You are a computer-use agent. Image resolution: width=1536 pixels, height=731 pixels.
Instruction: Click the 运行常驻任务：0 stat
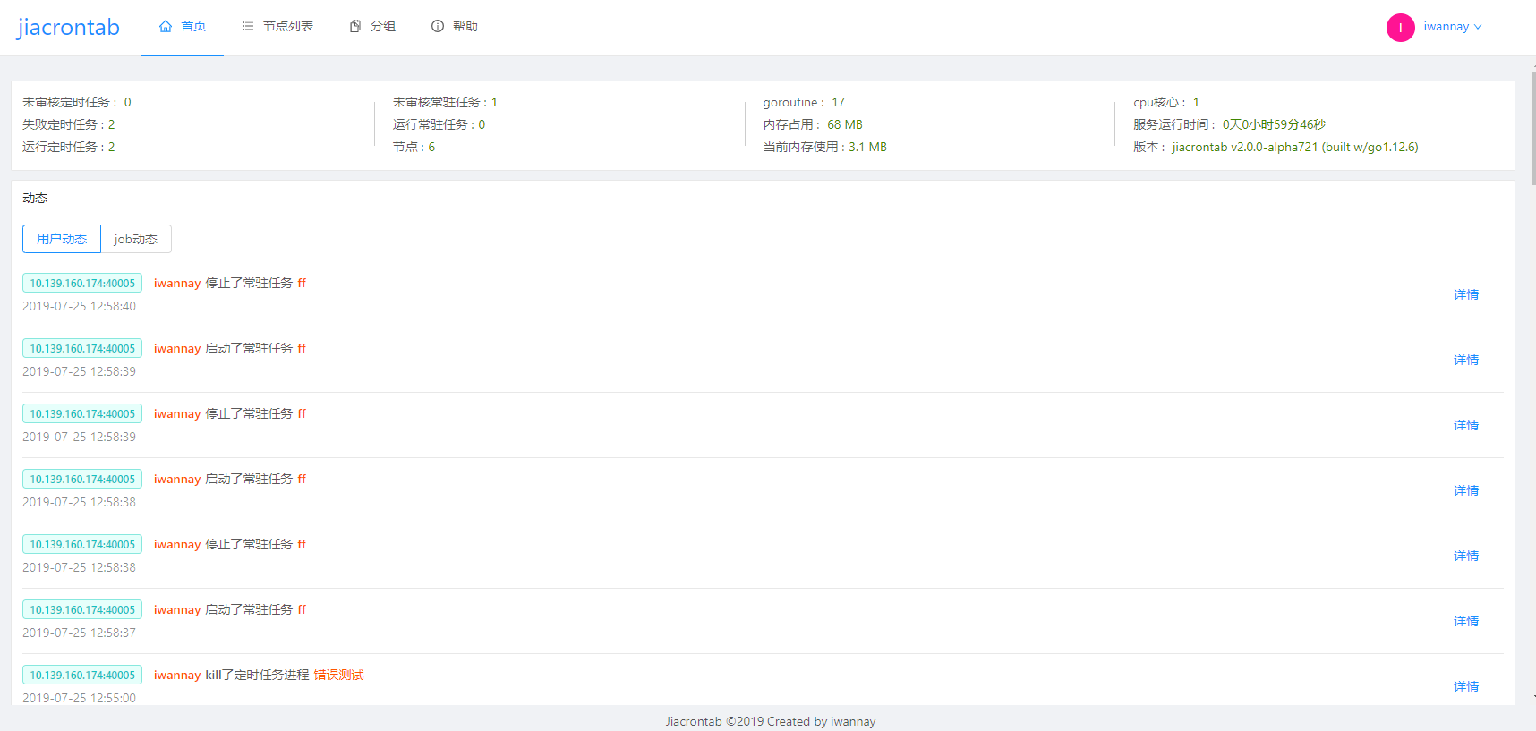(x=439, y=124)
